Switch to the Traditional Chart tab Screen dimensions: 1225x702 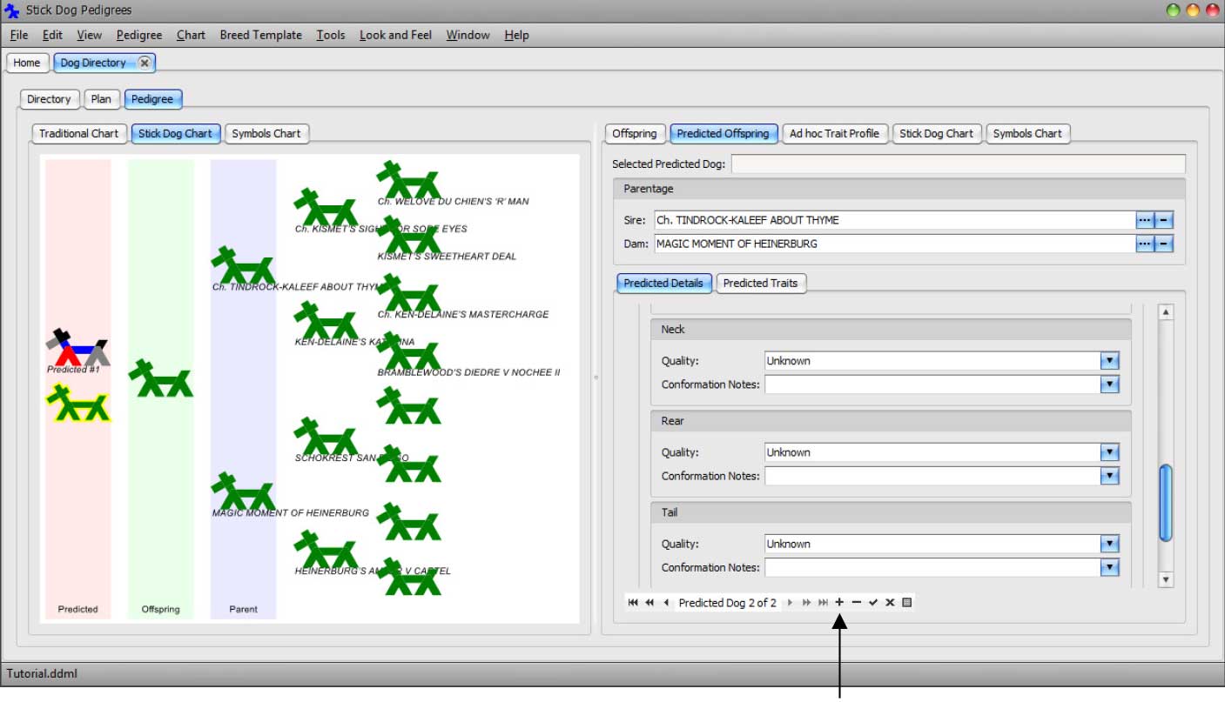[x=78, y=134]
